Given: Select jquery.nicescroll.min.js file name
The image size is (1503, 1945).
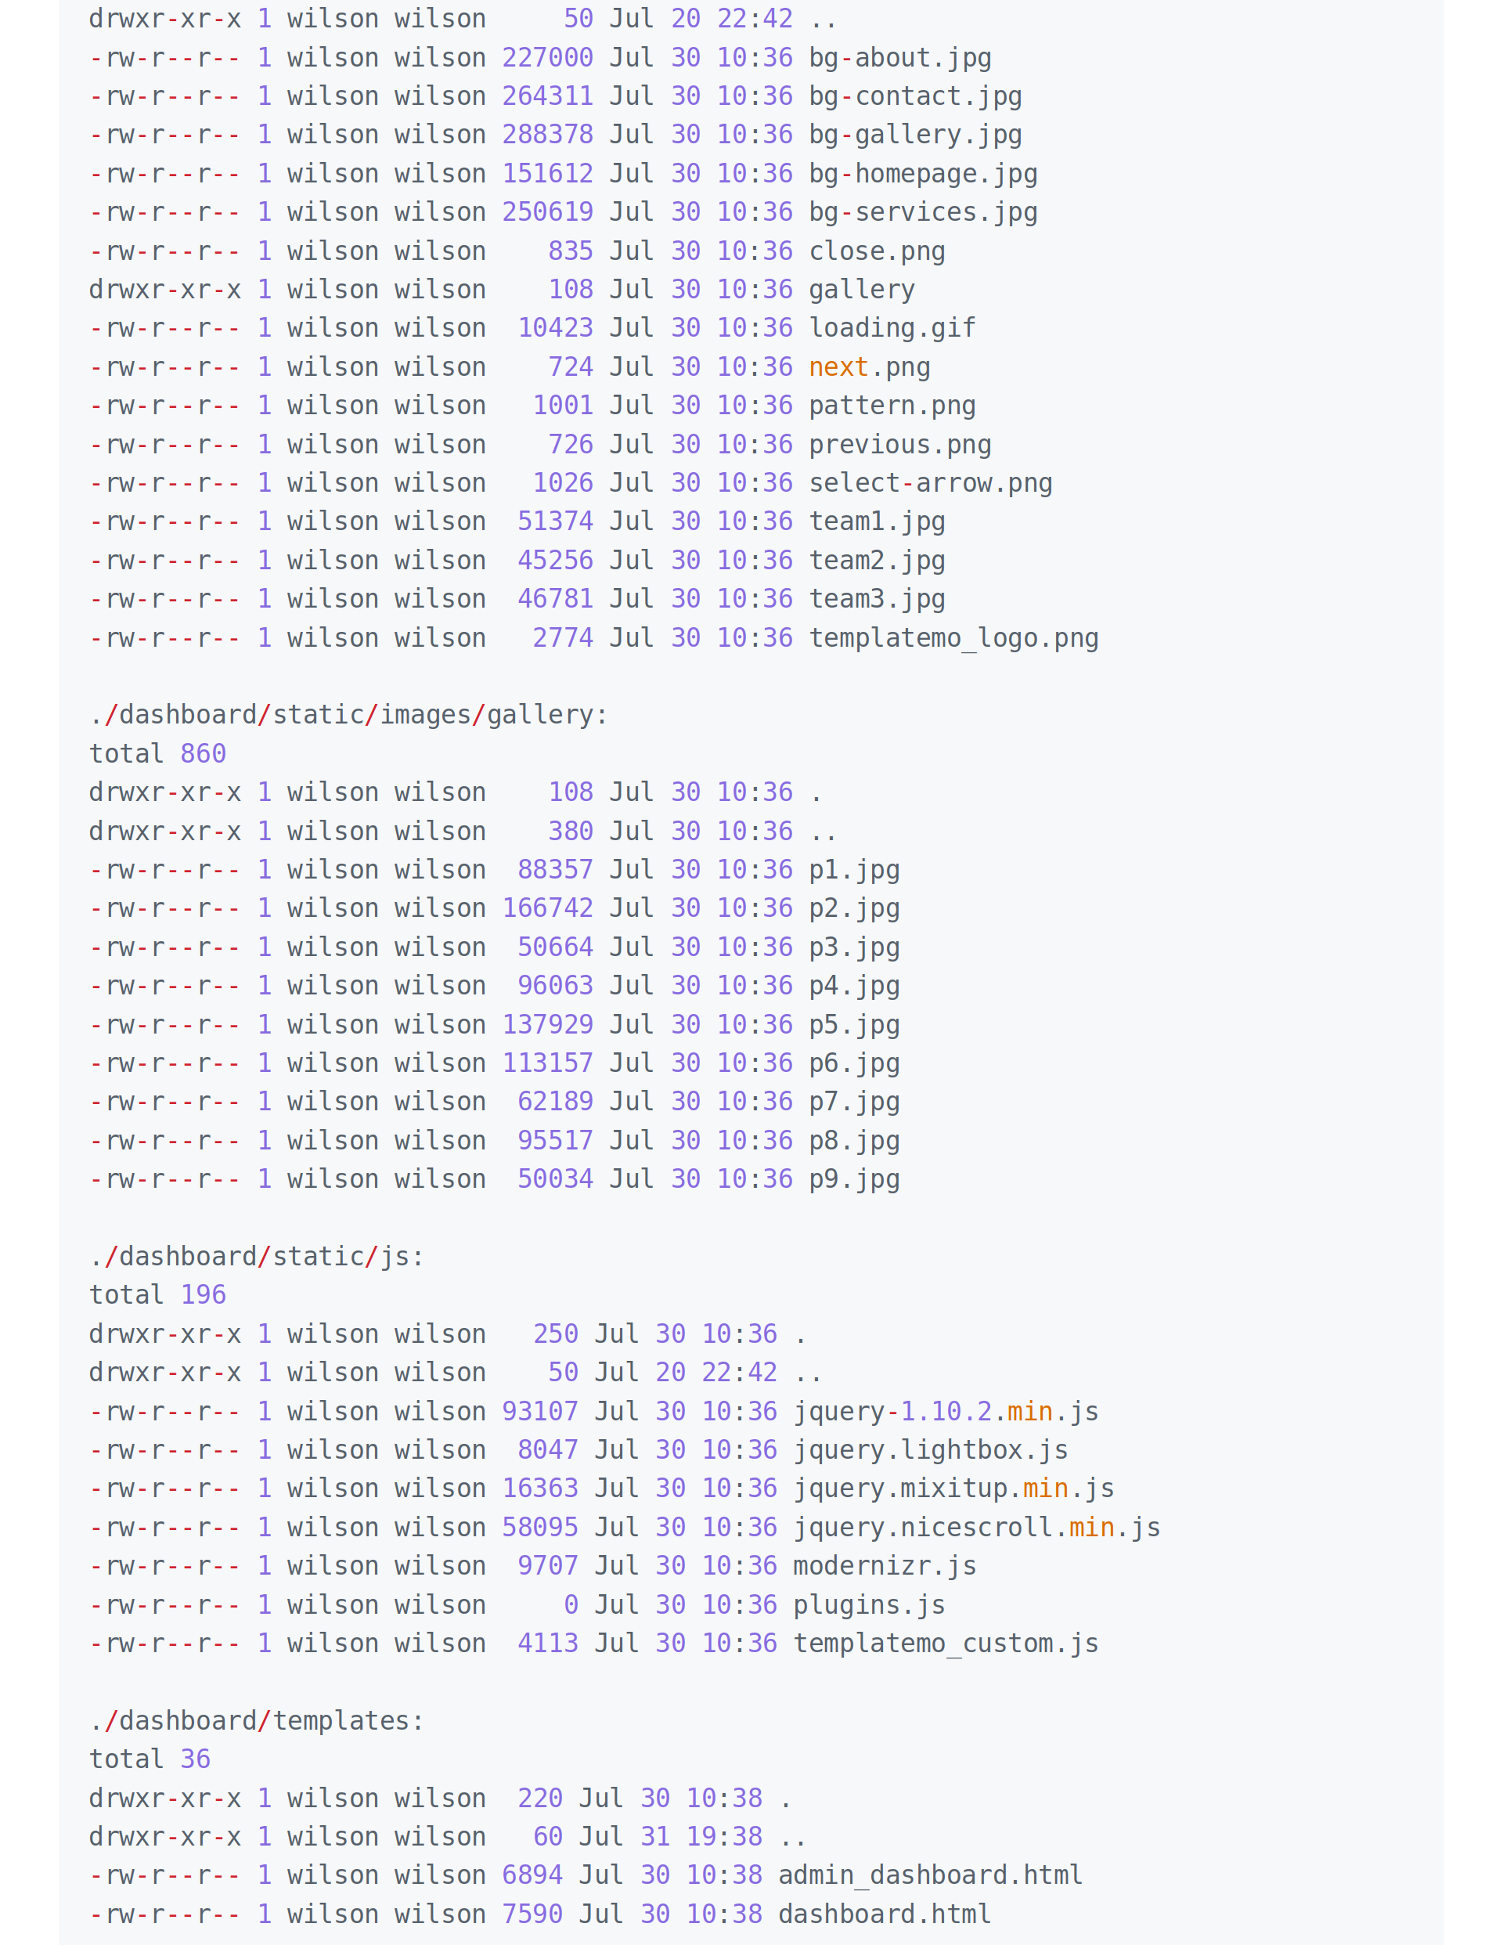Looking at the screenshot, I should pos(976,1528).
